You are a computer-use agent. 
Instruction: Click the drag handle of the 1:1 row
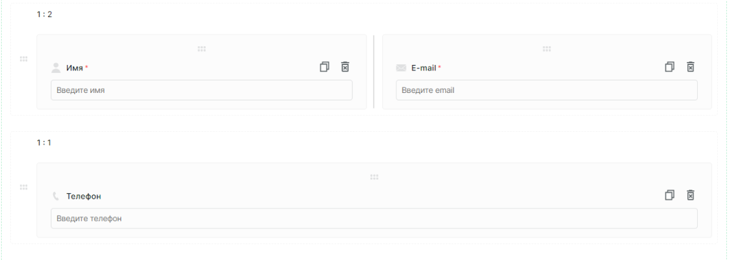(x=24, y=187)
